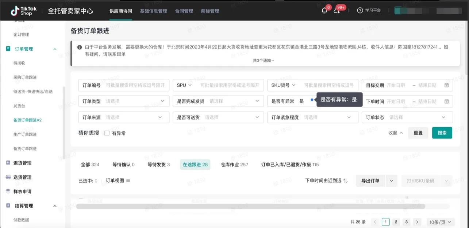Switch to the 在途跟进 28 tab
Image resolution: width=469 pixels, height=228 pixels.
click(x=195, y=165)
